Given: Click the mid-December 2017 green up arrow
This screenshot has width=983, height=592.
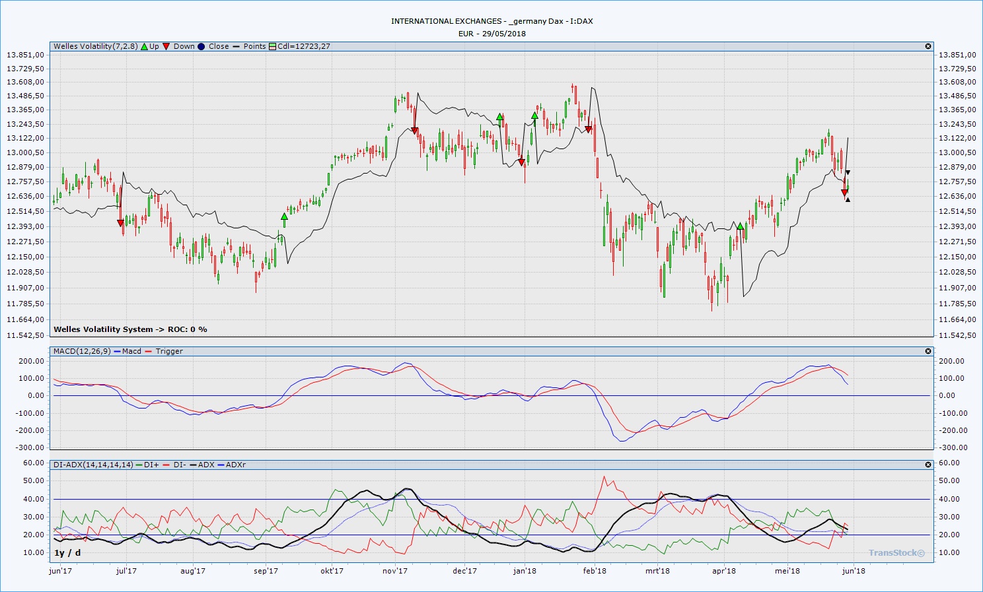Looking at the screenshot, I should (500, 117).
